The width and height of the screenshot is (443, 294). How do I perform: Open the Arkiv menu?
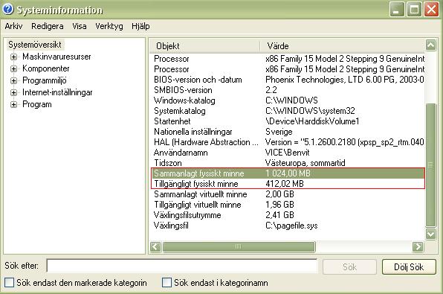point(13,26)
